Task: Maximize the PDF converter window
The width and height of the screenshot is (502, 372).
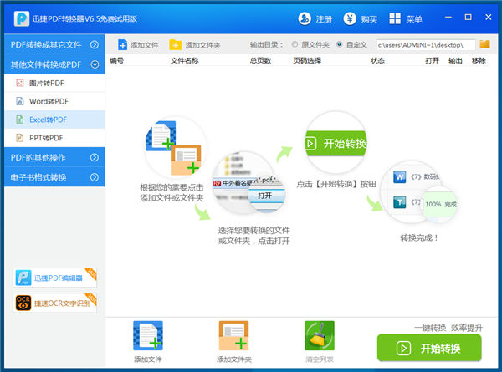Action: [468, 17]
